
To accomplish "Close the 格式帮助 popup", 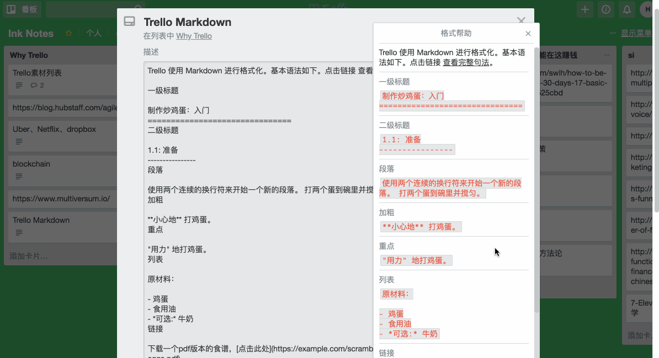I will 528,34.
